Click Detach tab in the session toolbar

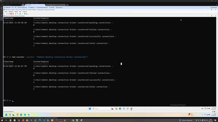point(7,7)
